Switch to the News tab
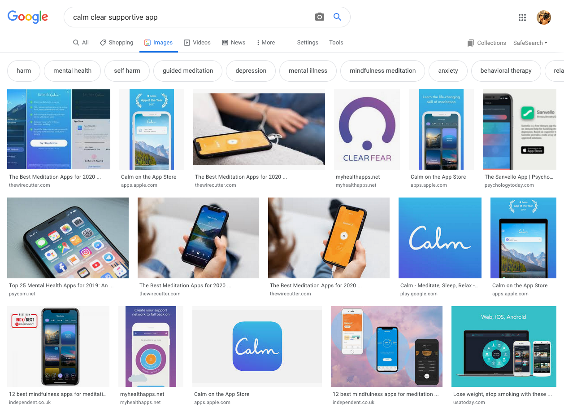 pyautogui.click(x=234, y=43)
